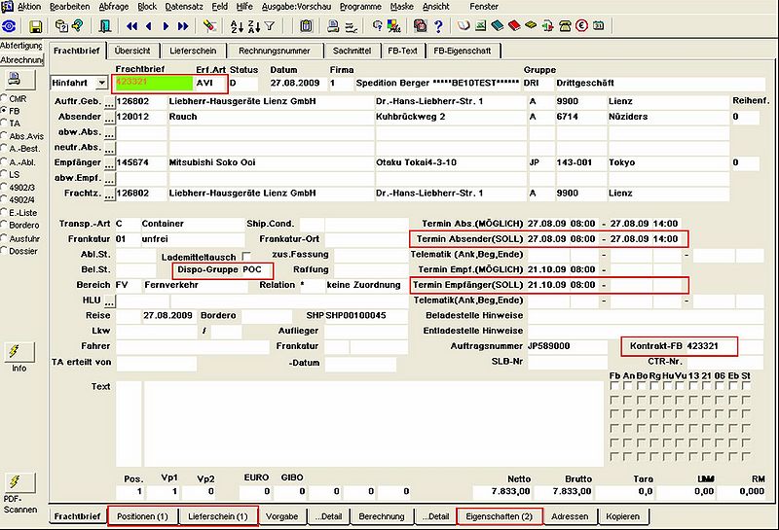Go to next record arrow
The width and height of the screenshot is (779, 530).
pos(166,26)
